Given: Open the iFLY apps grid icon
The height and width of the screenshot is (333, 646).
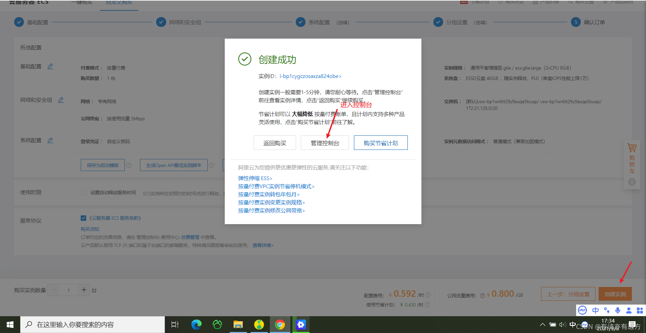Looking at the screenshot, I should (x=640, y=310).
